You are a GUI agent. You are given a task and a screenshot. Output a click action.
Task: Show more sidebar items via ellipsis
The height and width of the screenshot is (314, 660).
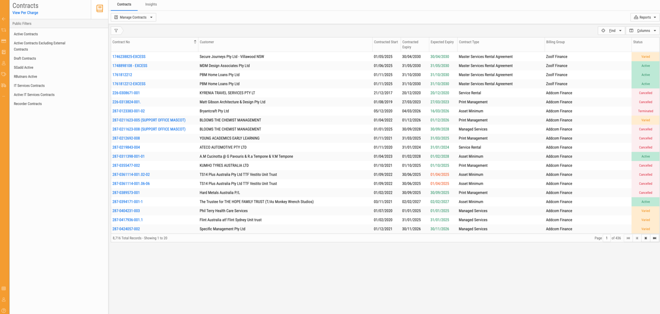pyautogui.click(x=4, y=96)
